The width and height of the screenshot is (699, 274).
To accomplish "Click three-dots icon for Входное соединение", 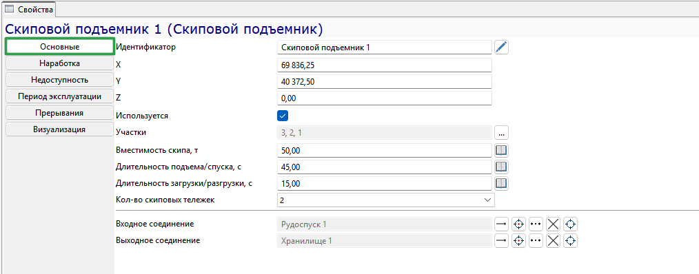I will pos(536,224).
